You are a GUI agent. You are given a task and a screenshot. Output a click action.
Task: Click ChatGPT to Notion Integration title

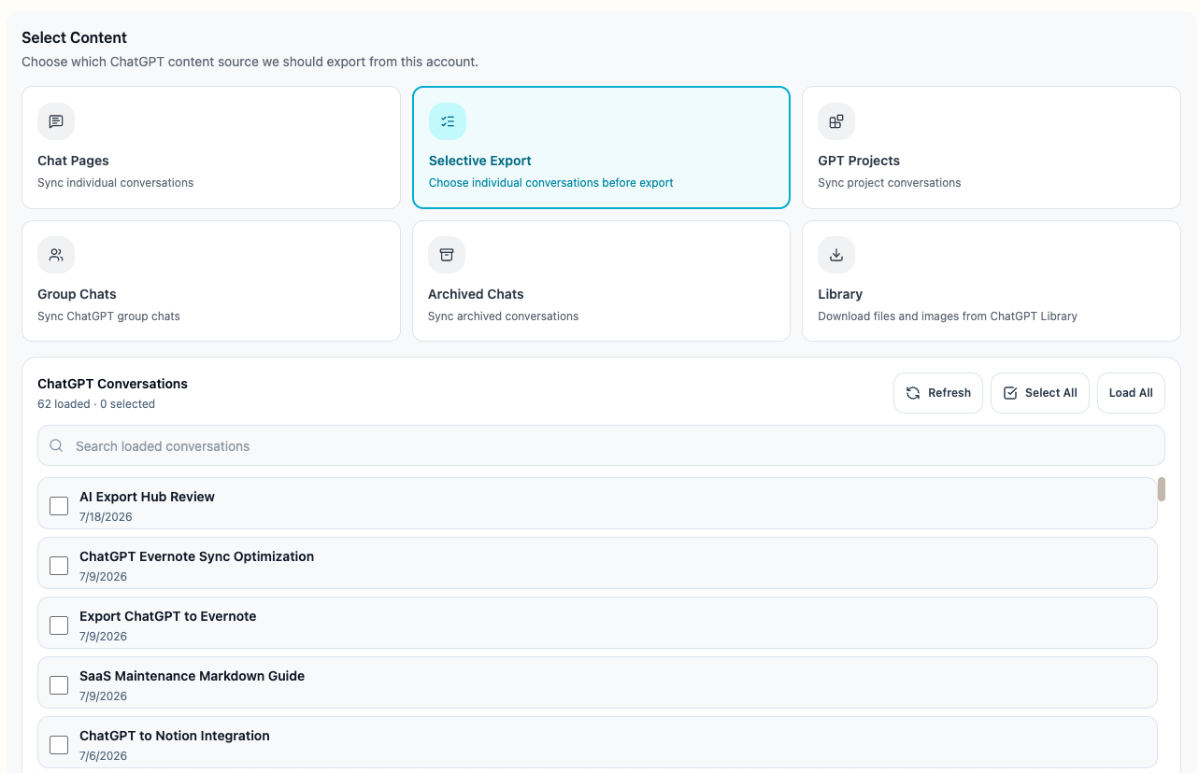[174, 736]
